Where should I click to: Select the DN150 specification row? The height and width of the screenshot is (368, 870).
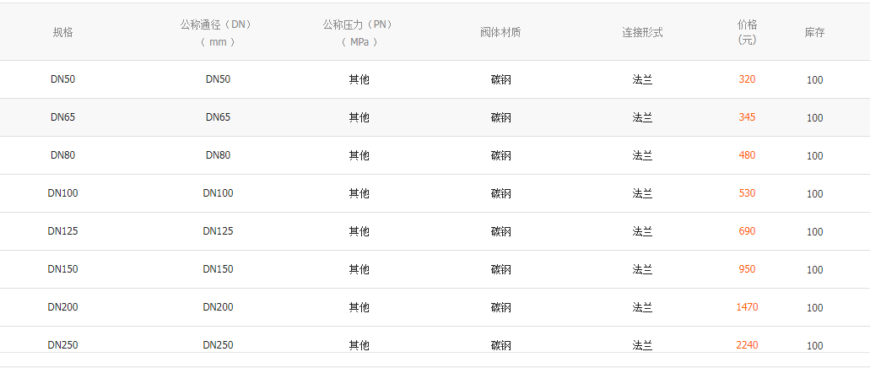62,269
